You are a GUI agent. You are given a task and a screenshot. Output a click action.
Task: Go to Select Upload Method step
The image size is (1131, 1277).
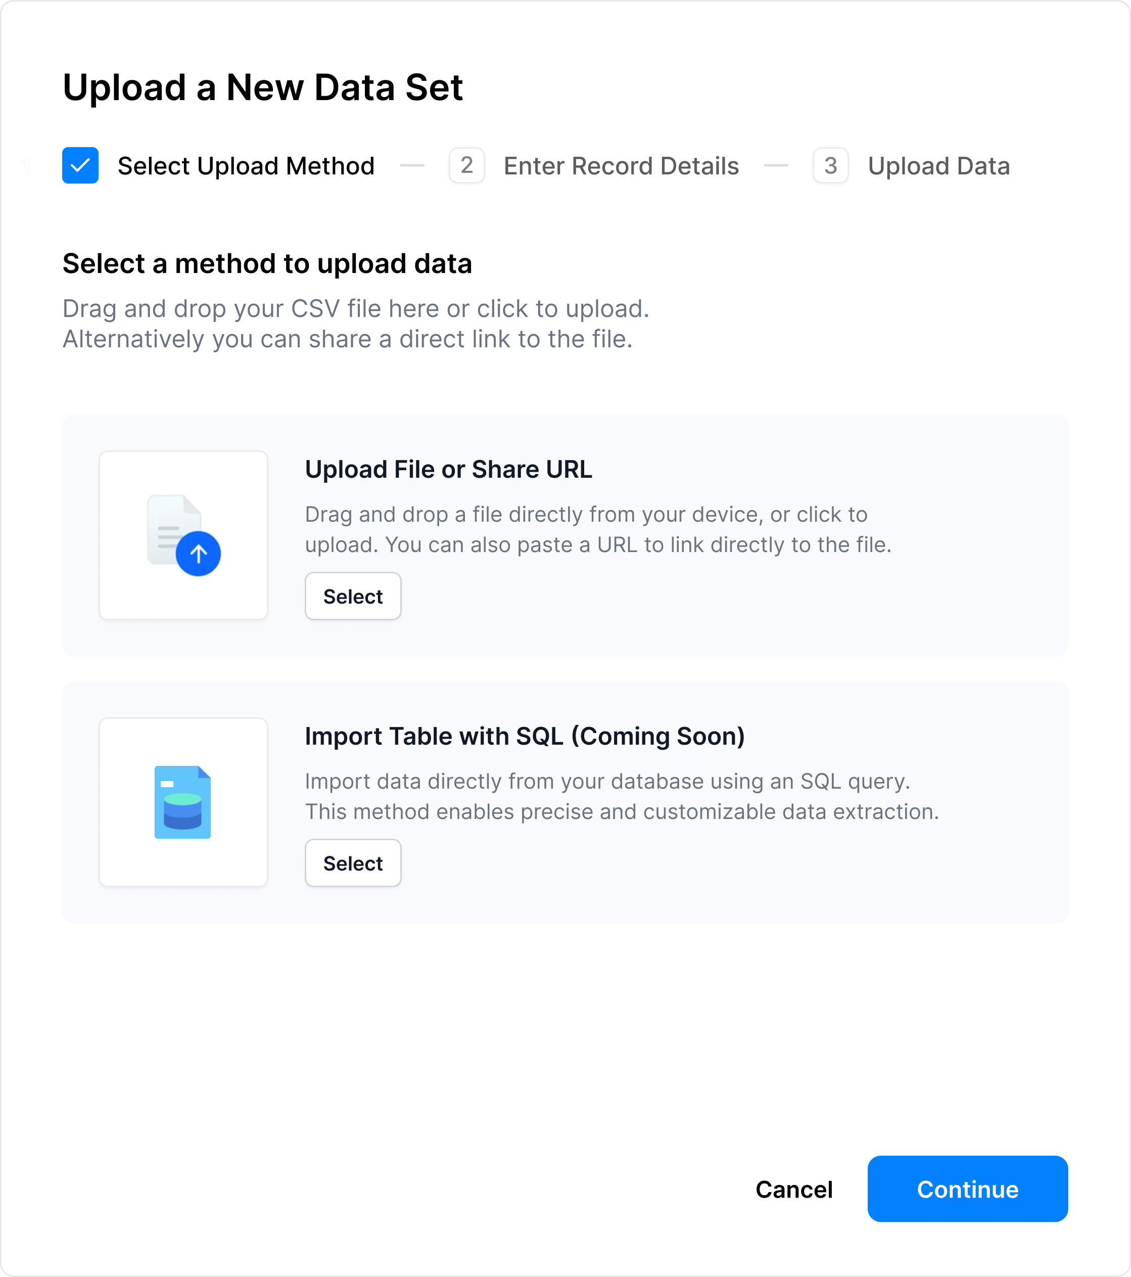pyautogui.click(x=246, y=166)
